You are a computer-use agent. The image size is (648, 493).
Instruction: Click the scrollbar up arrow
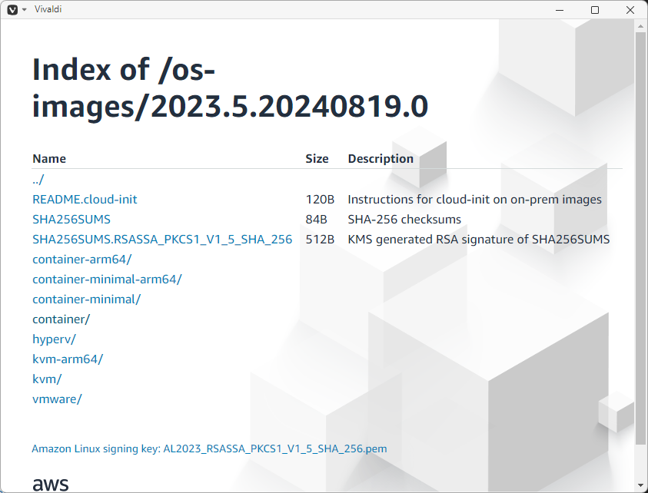click(x=641, y=26)
